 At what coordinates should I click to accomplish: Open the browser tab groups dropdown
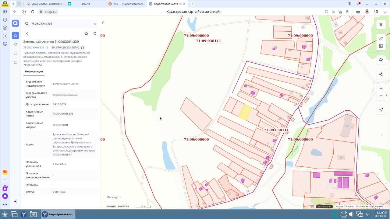pos(19,4)
